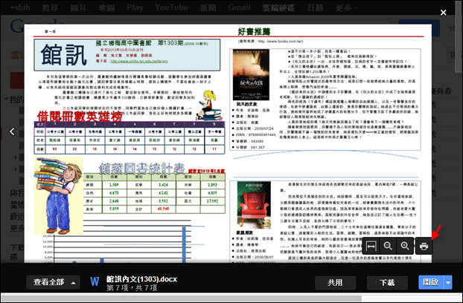Click the 開啟 button
Viewport: 463px width, 303px height.
pos(431,282)
